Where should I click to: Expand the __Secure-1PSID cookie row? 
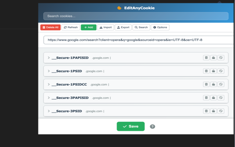click(48, 71)
